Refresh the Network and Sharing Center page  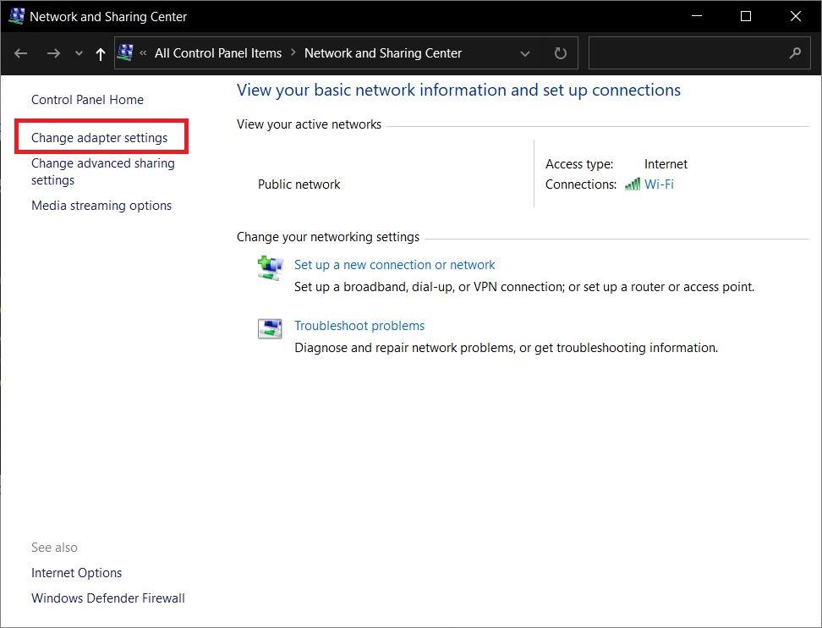[x=561, y=53]
